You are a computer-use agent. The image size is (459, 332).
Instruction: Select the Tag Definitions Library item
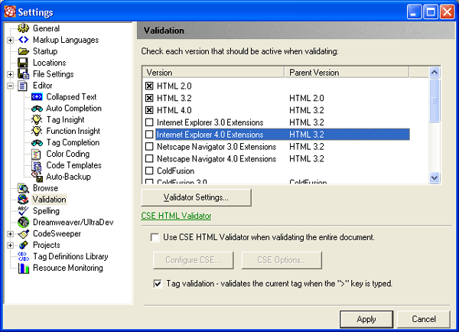coord(70,256)
